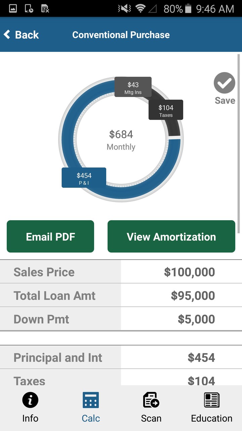This screenshot has width=242, height=431.
Task: Edit the Total Loan Amt value
Action: [193, 296]
